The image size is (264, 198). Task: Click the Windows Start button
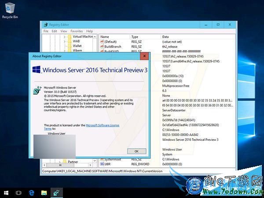pyautogui.click(x=6, y=193)
